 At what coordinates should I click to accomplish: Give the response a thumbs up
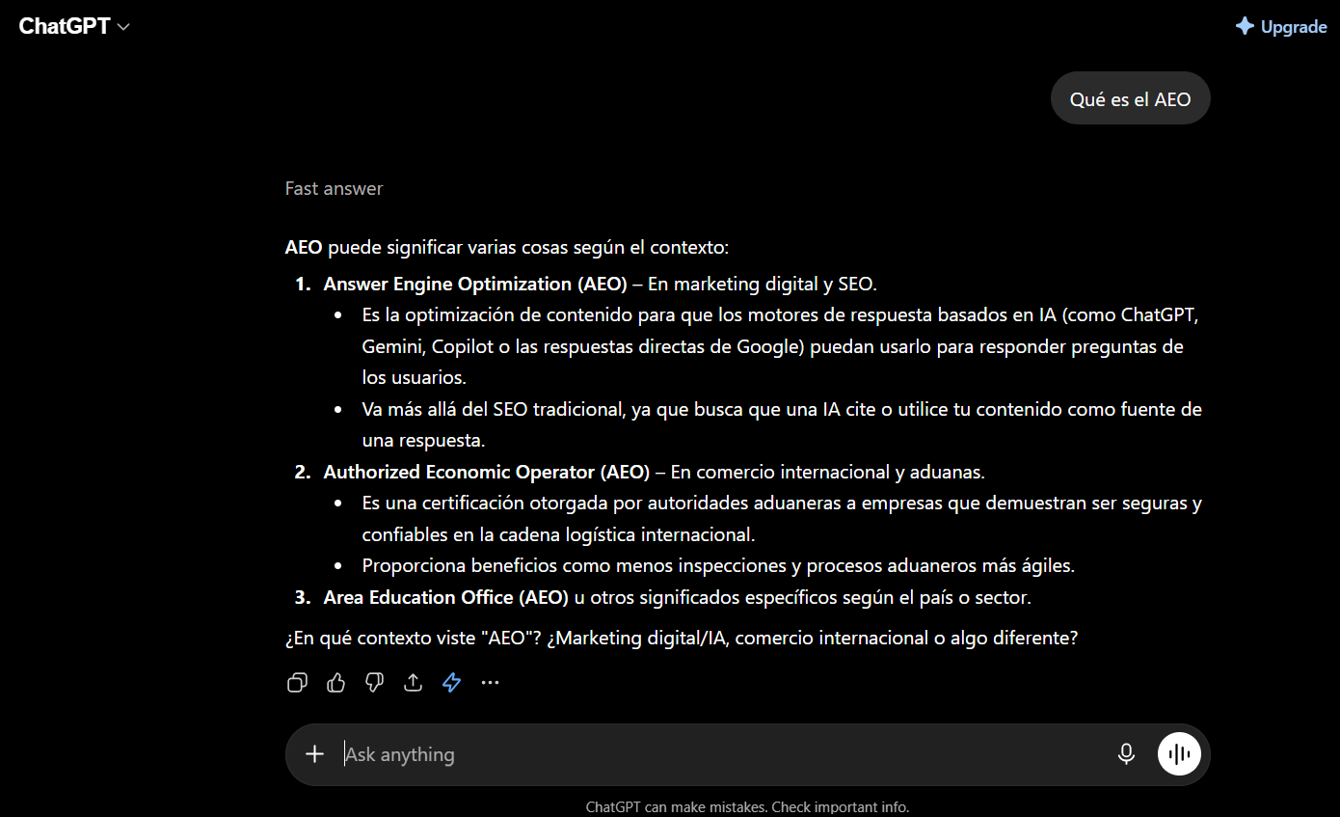click(x=335, y=683)
